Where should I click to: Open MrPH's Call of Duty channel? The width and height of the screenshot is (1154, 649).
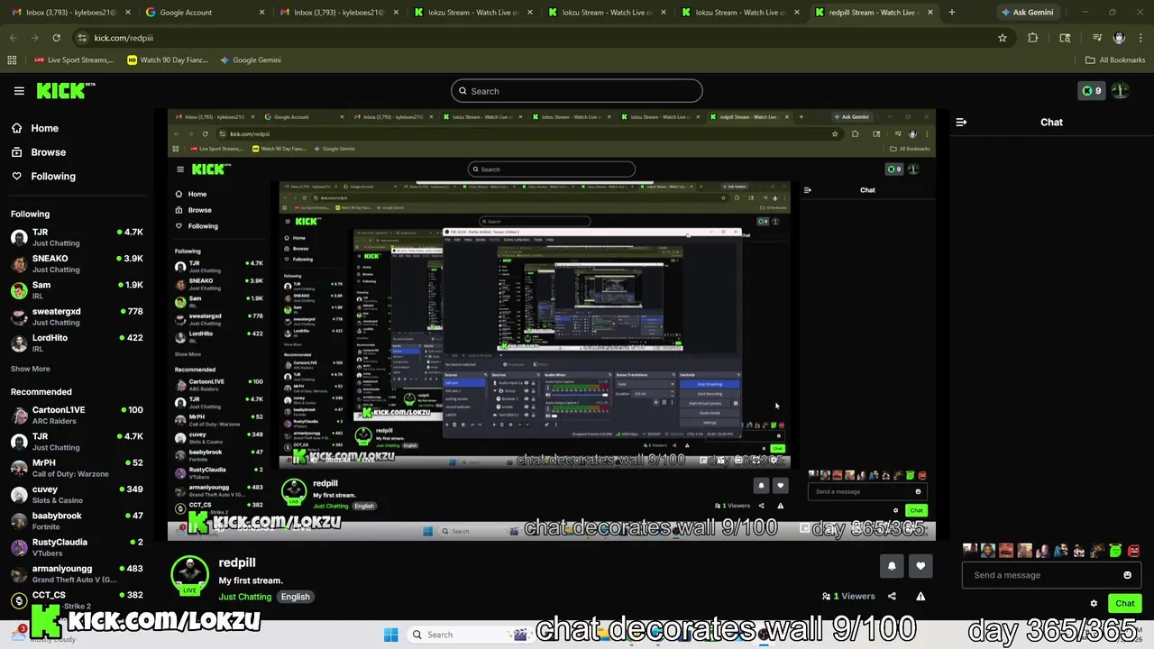[77, 468]
